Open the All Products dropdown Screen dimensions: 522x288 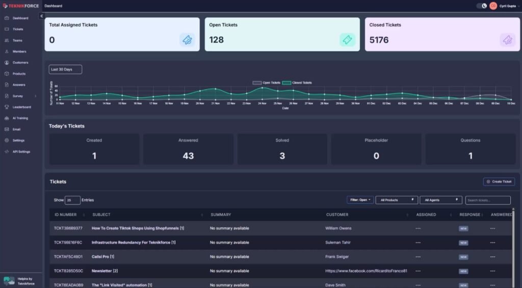397,200
